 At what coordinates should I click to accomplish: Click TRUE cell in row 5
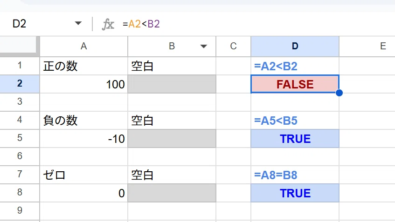click(295, 138)
